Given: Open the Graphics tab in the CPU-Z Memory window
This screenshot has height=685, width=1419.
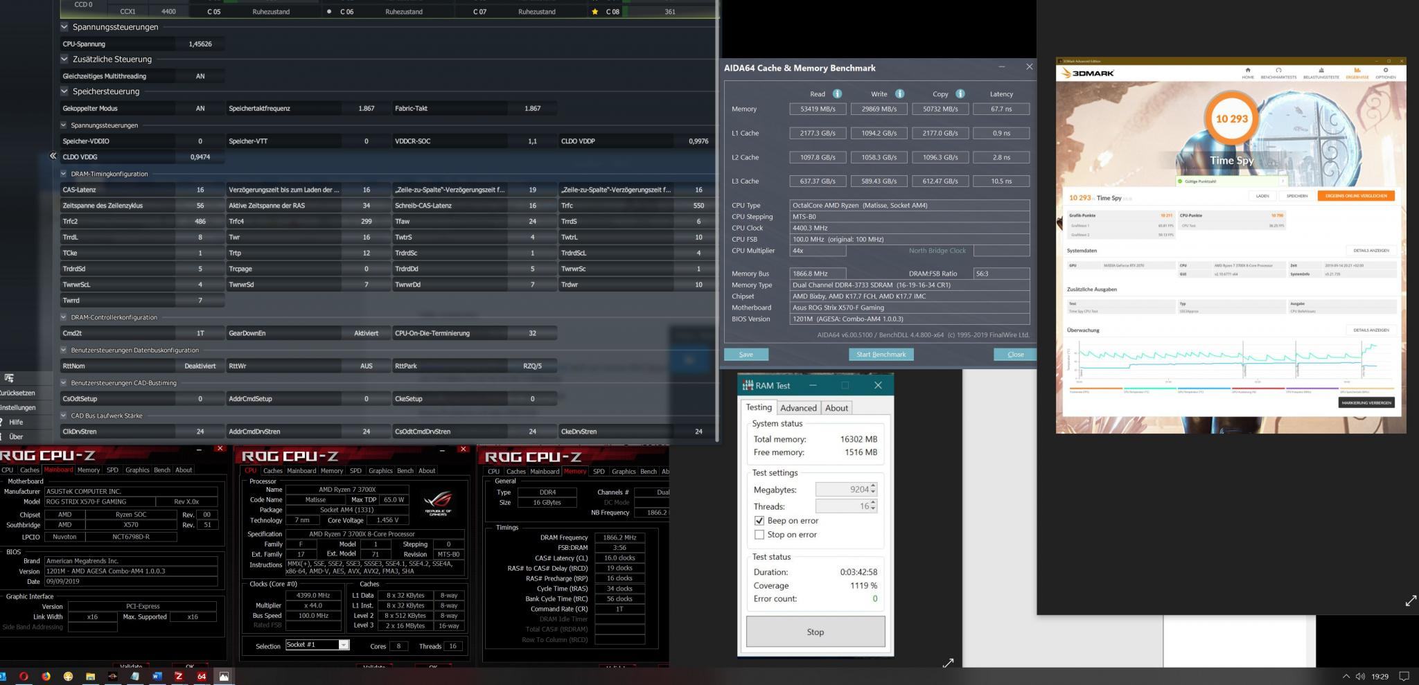Looking at the screenshot, I should [624, 472].
